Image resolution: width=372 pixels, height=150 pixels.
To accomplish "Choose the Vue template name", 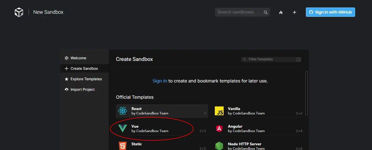I will (135, 126).
